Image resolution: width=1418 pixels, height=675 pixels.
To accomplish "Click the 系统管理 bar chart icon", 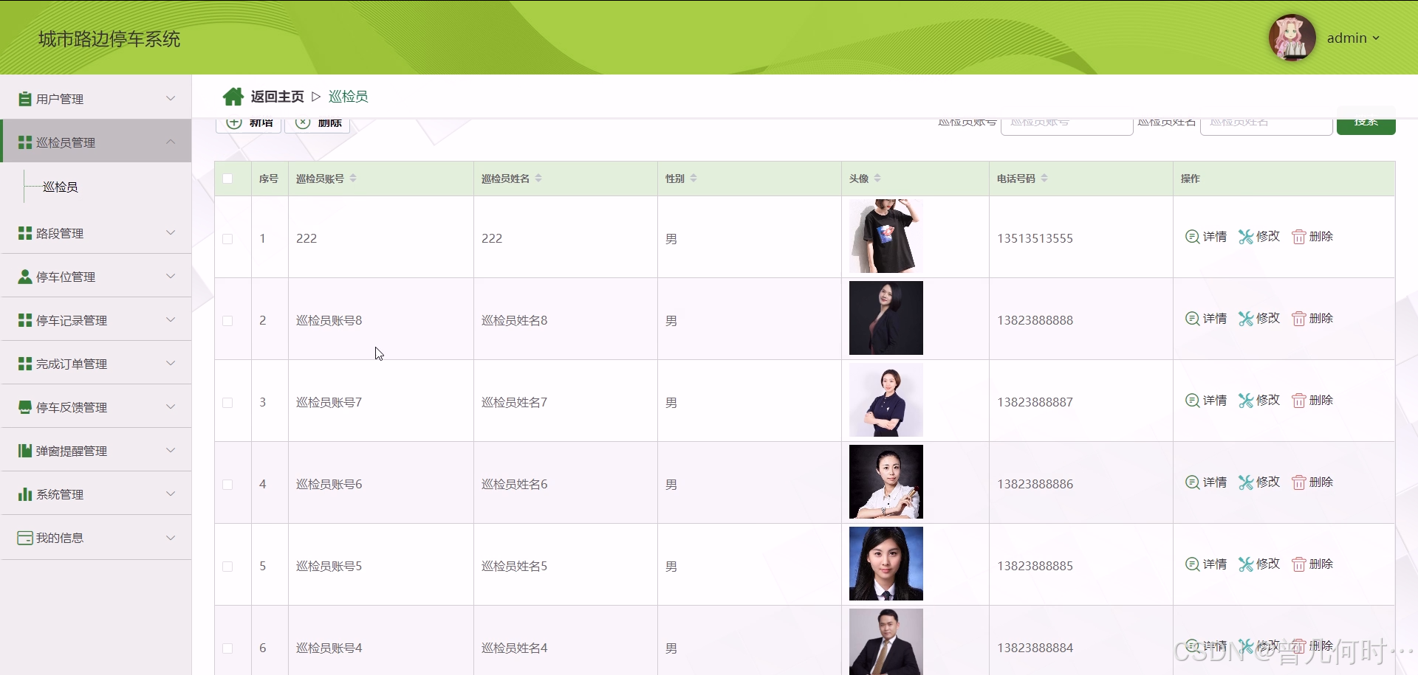I will (x=23, y=494).
